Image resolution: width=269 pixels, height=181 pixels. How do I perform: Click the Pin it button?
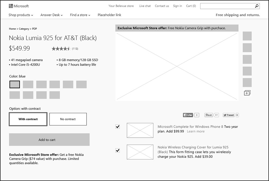209,115
